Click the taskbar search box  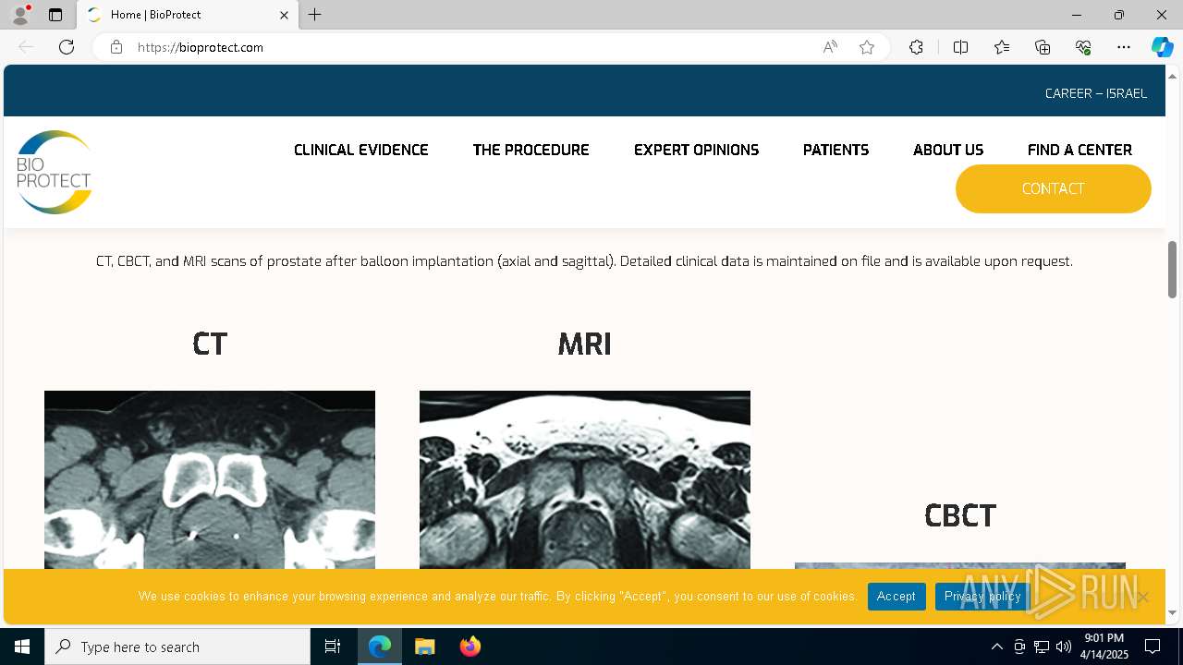click(x=177, y=647)
